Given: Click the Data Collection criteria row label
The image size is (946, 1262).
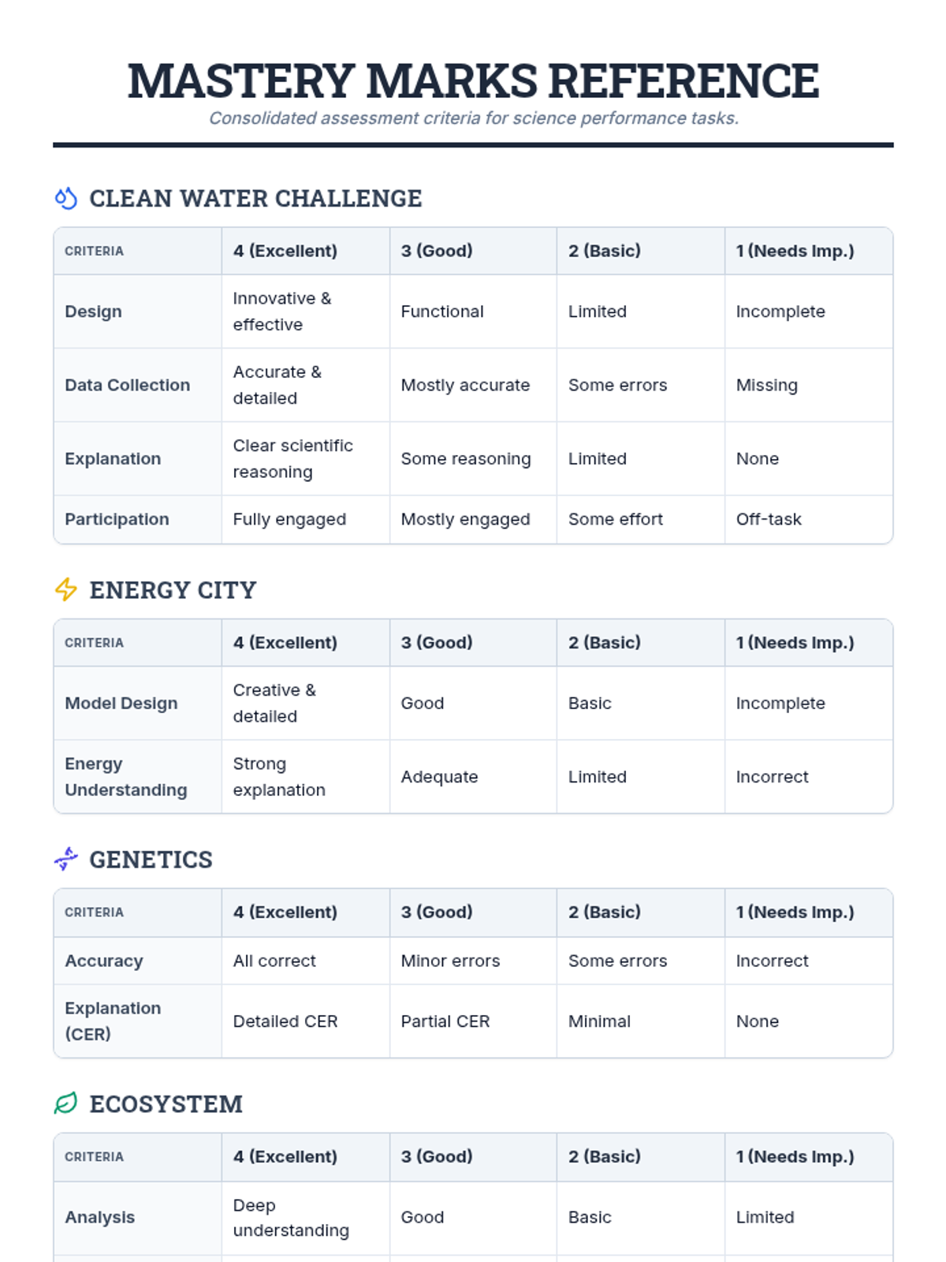Looking at the screenshot, I should tap(137, 385).
